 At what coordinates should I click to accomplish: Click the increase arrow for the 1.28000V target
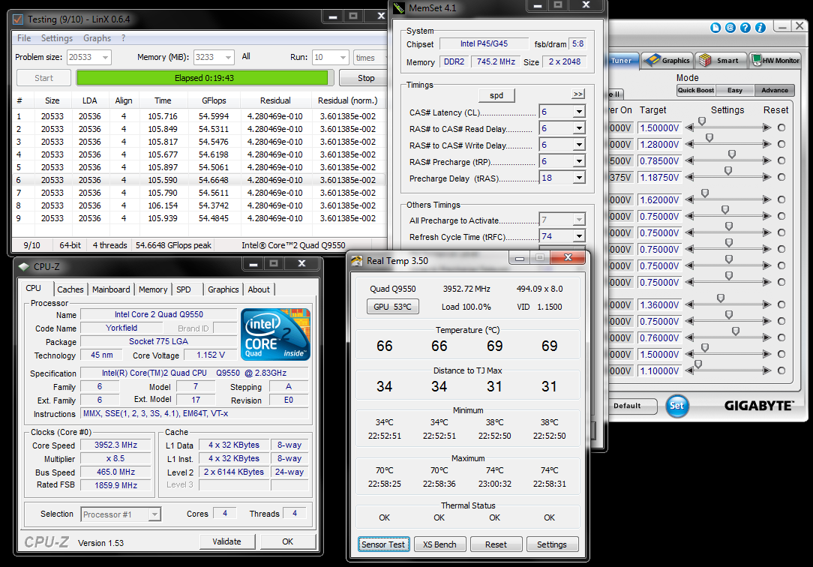coord(766,144)
